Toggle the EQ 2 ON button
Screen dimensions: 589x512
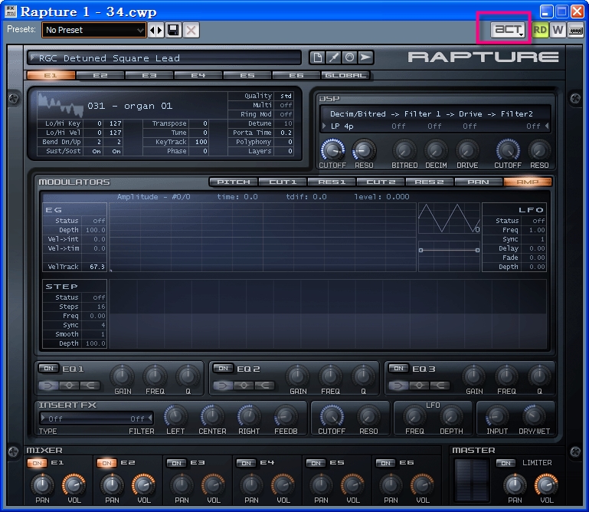coord(223,369)
